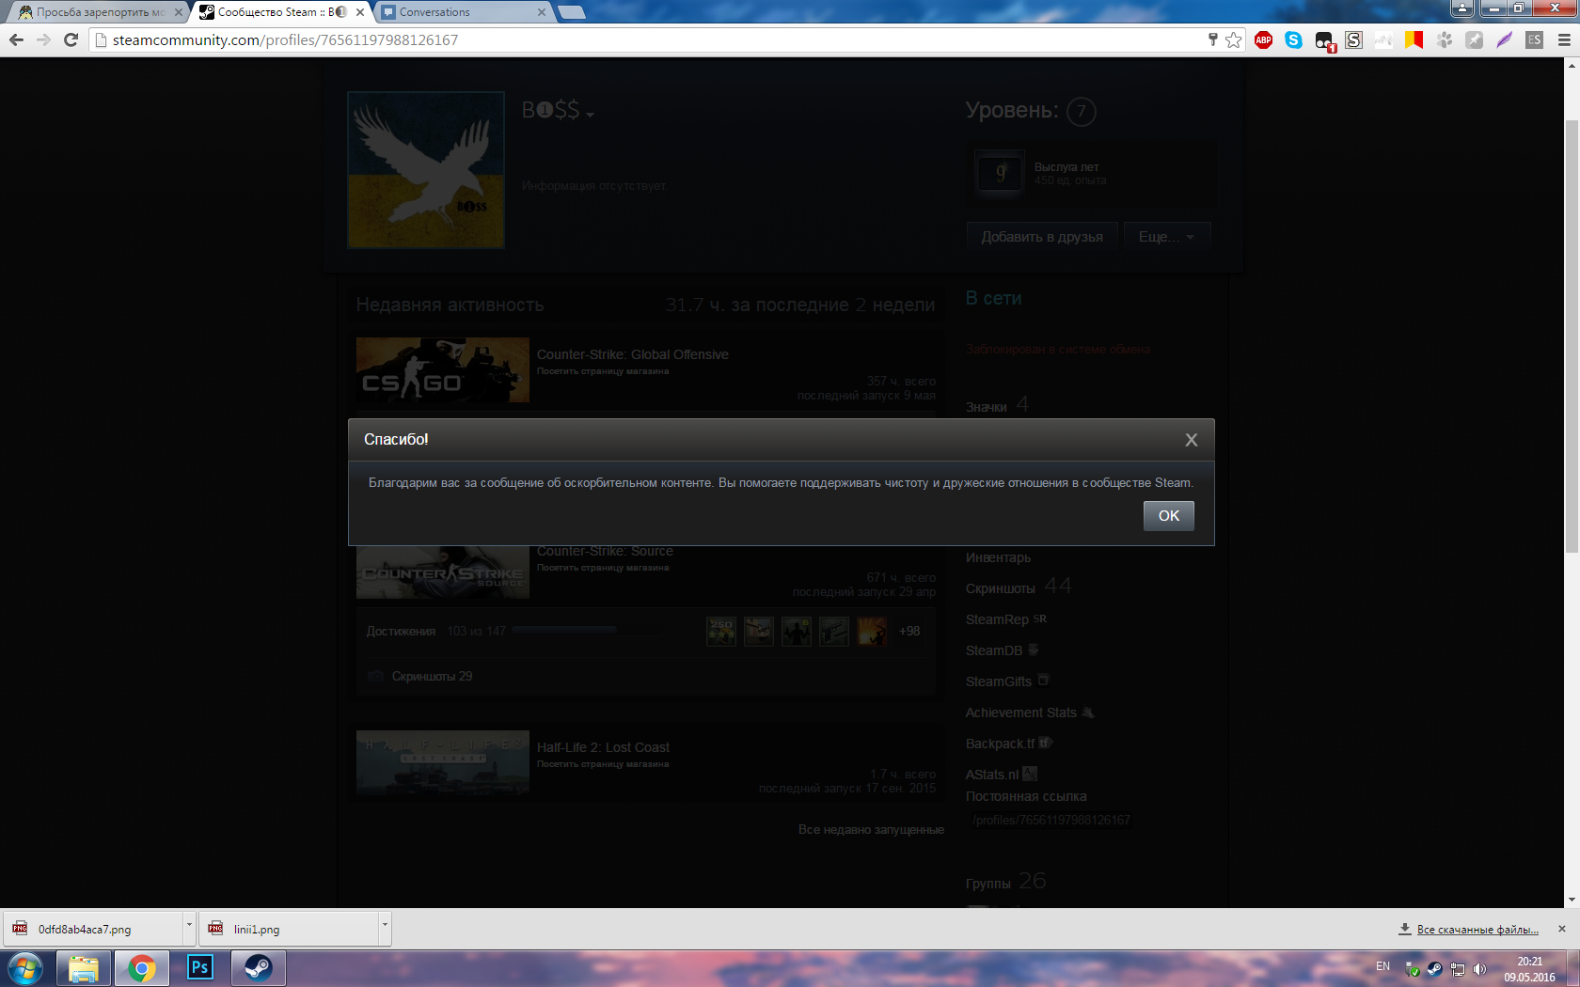
Task: Reload the Steam profile page
Action: [71, 39]
